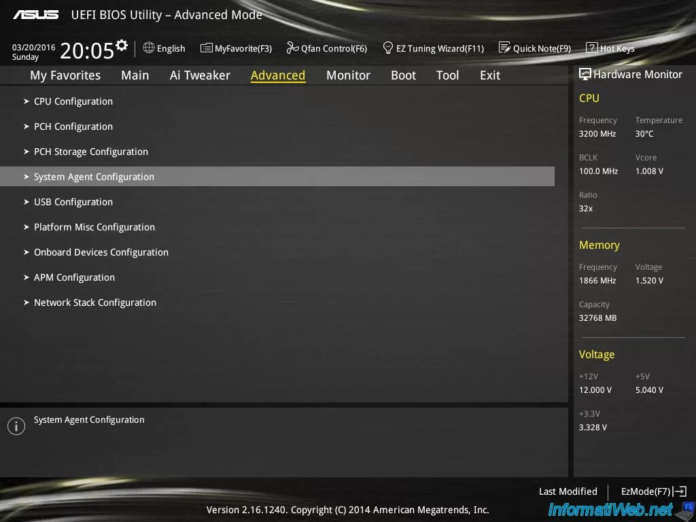Open PCH Storage Configuration submenu

coord(91,152)
